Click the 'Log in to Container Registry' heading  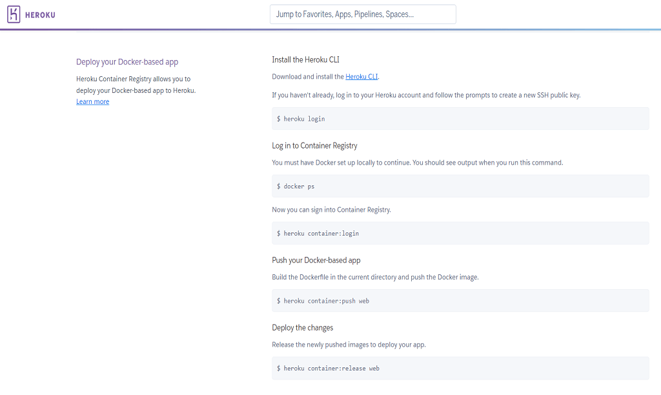click(314, 146)
